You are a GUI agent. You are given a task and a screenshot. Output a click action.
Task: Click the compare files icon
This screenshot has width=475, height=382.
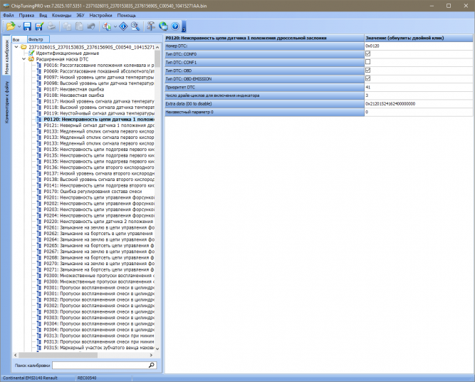click(x=107, y=26)
